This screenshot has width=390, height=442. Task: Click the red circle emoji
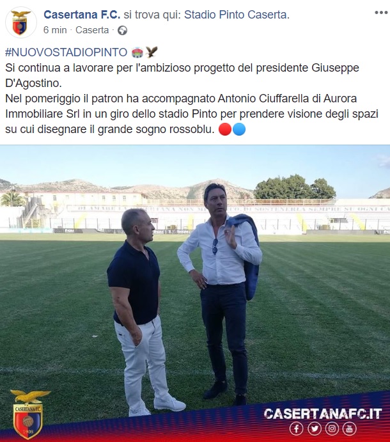(225, 129)
